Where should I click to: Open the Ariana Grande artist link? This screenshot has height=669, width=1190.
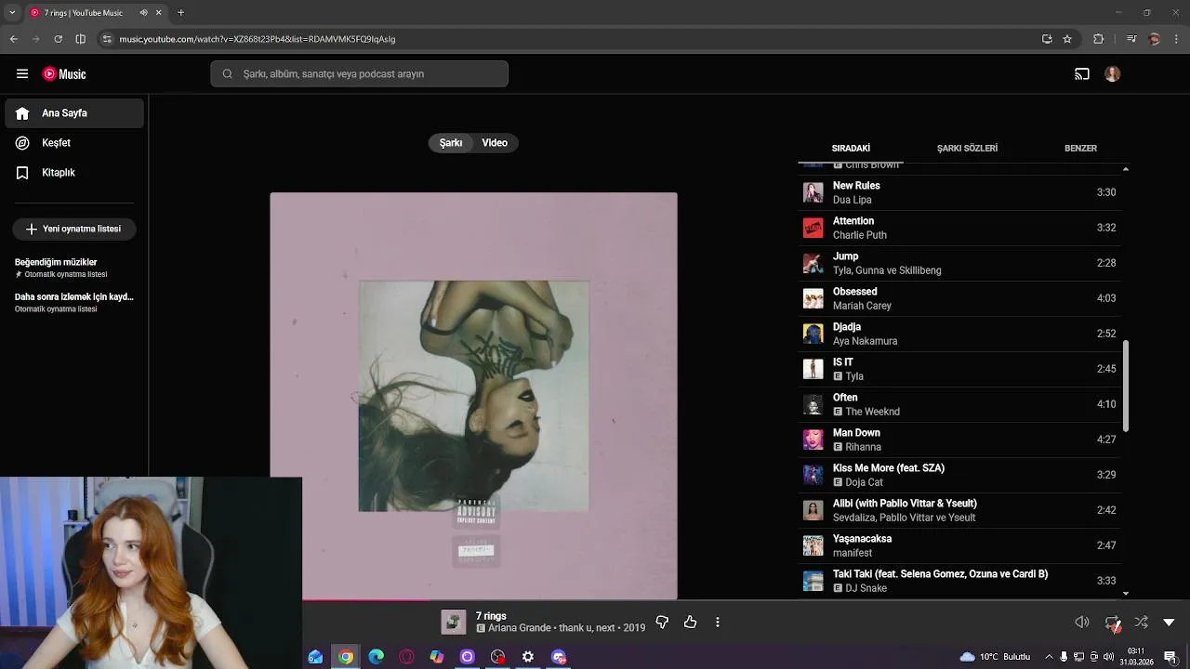tap(520, 628)
